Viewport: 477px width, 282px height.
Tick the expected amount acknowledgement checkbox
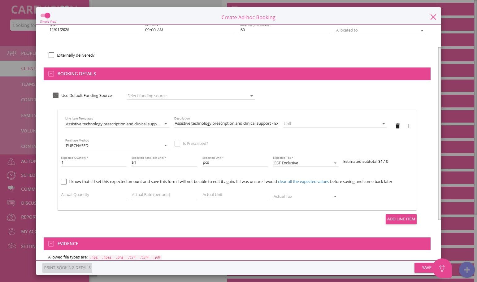(64, 182)
